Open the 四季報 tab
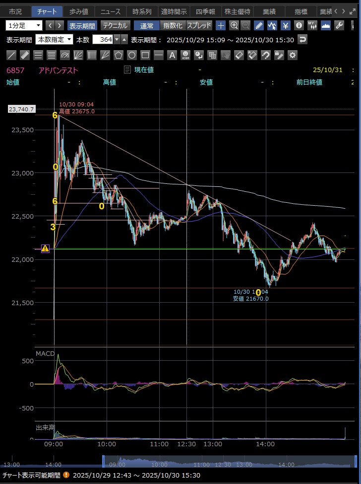Viewport: 361px width, 484px height. [204, 11]
